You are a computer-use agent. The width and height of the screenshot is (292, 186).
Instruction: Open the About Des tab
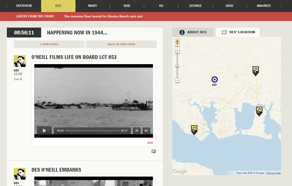pos(193,32)
